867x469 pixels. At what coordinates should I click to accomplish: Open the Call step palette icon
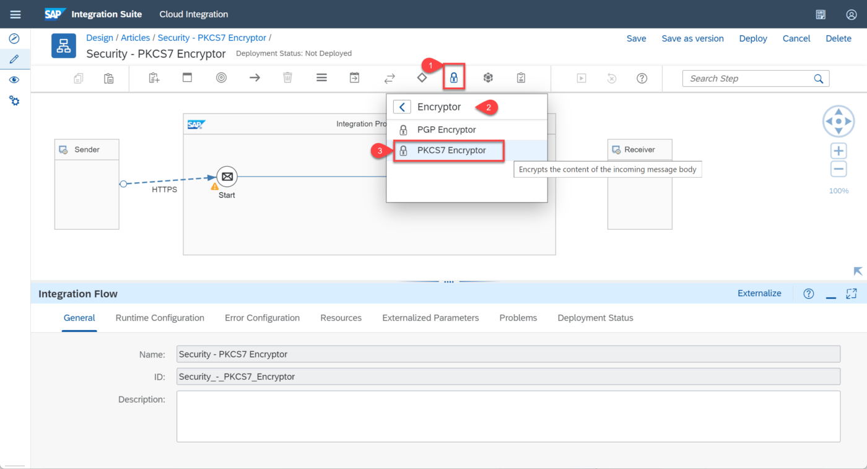[x=354, y=78]
